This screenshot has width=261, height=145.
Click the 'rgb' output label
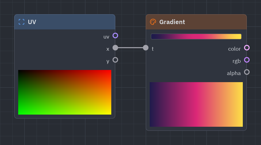pyautogui.click(x=236, y=61)
